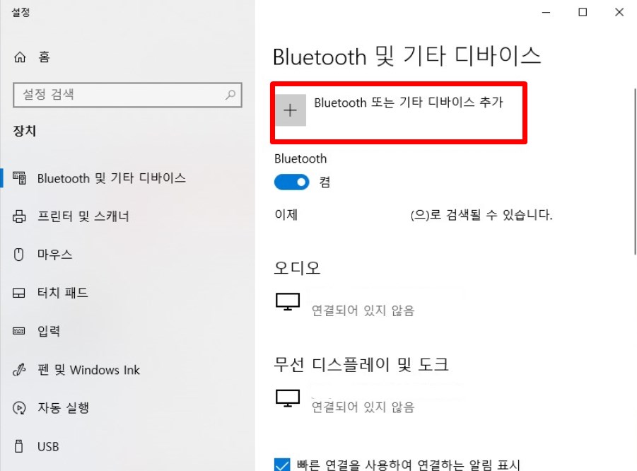Click the mouse icon in sidebar
The width and height of the screenshot is (637, 471).
[18, 255]
